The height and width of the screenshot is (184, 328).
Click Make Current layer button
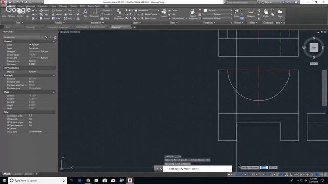[x=149, y=14]
